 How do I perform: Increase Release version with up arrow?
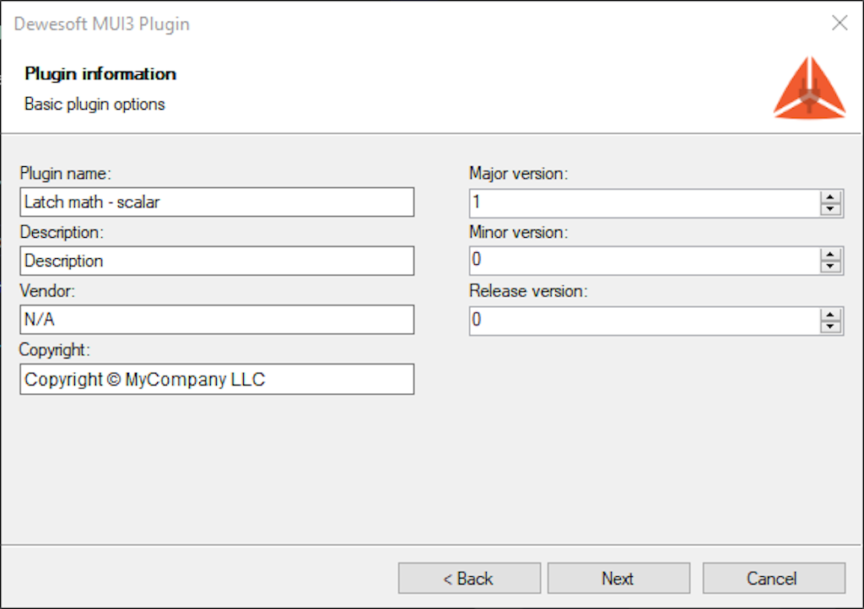tap(830, 315)
